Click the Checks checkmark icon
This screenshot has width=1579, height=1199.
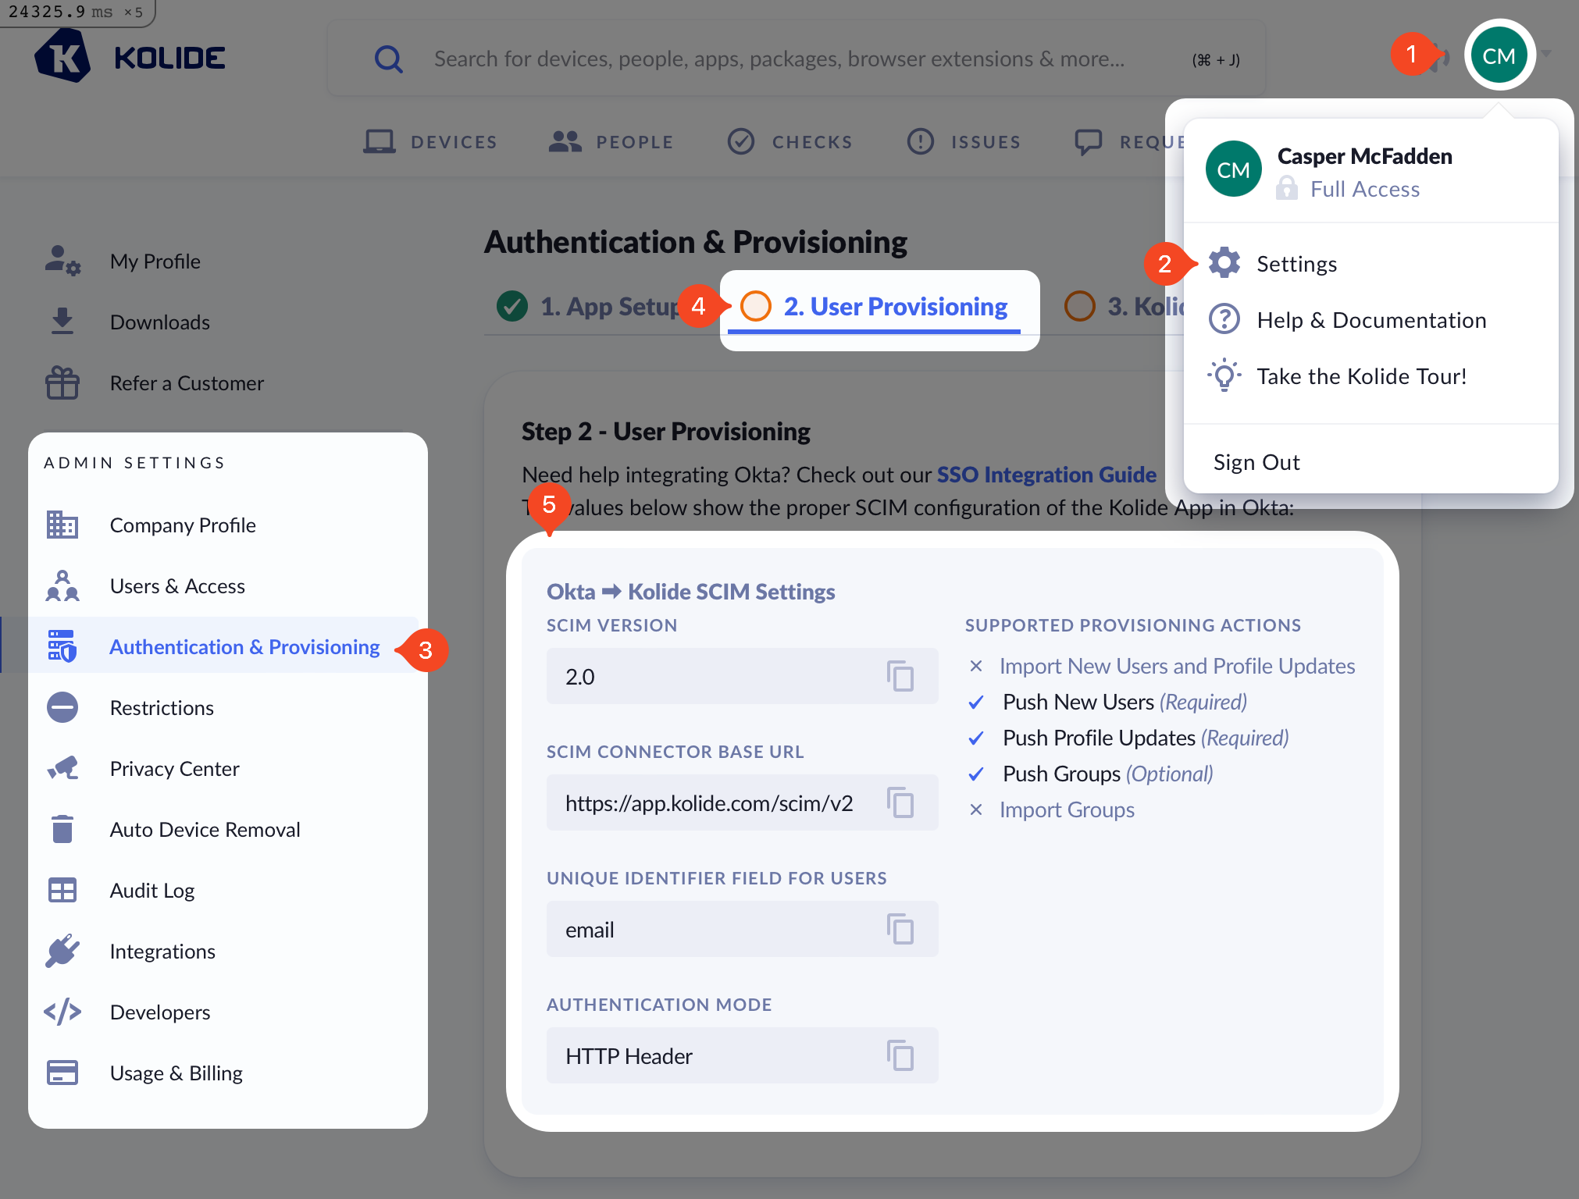point(740,141)
